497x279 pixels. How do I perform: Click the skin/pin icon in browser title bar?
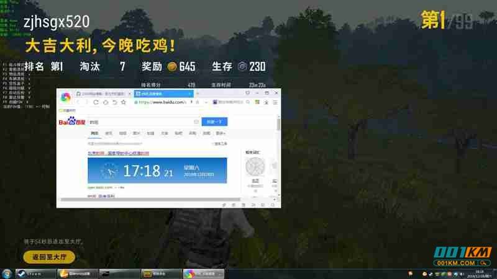click(x=247, y=93)
